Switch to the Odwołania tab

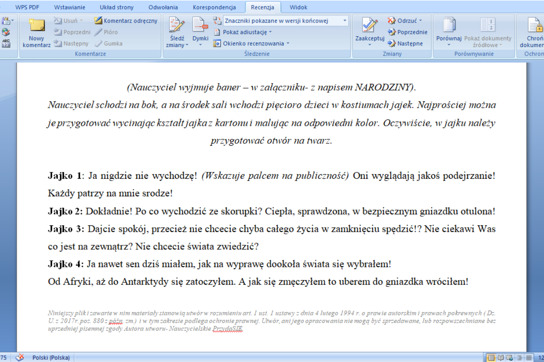point(163,7)
